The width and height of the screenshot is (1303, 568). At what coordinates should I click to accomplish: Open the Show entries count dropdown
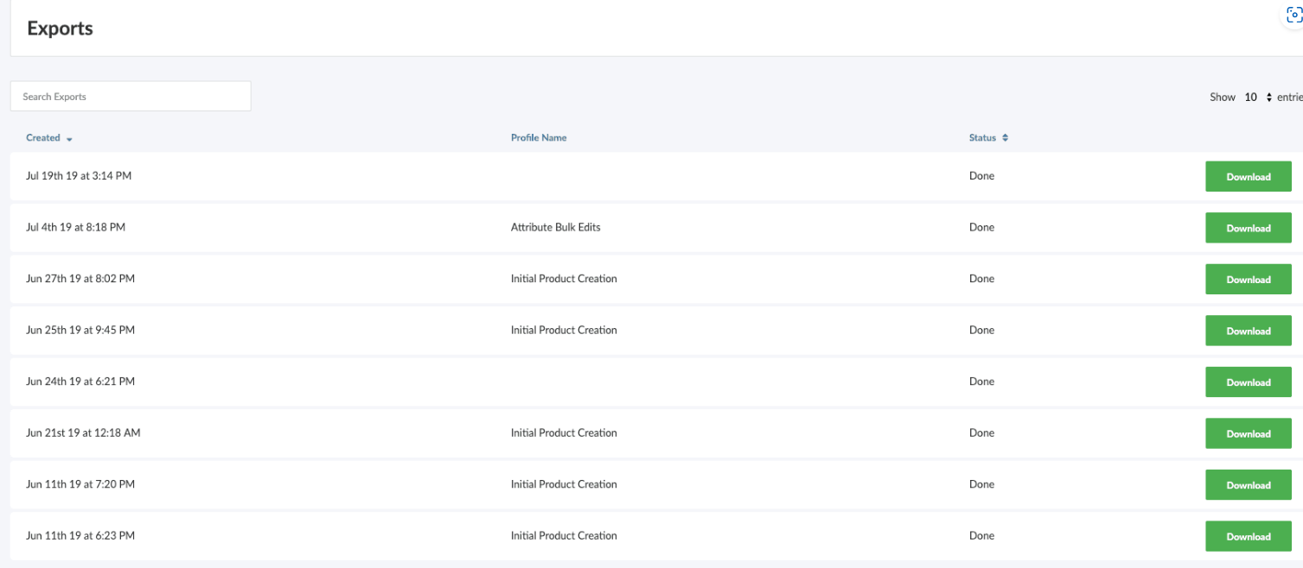[x=1258, y=98]
